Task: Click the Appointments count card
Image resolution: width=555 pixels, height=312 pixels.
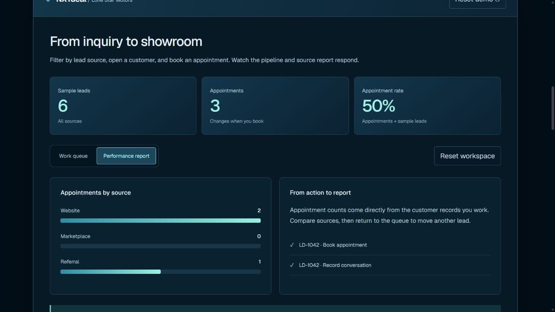Action: pyautogui.click(x=275, y=106)
